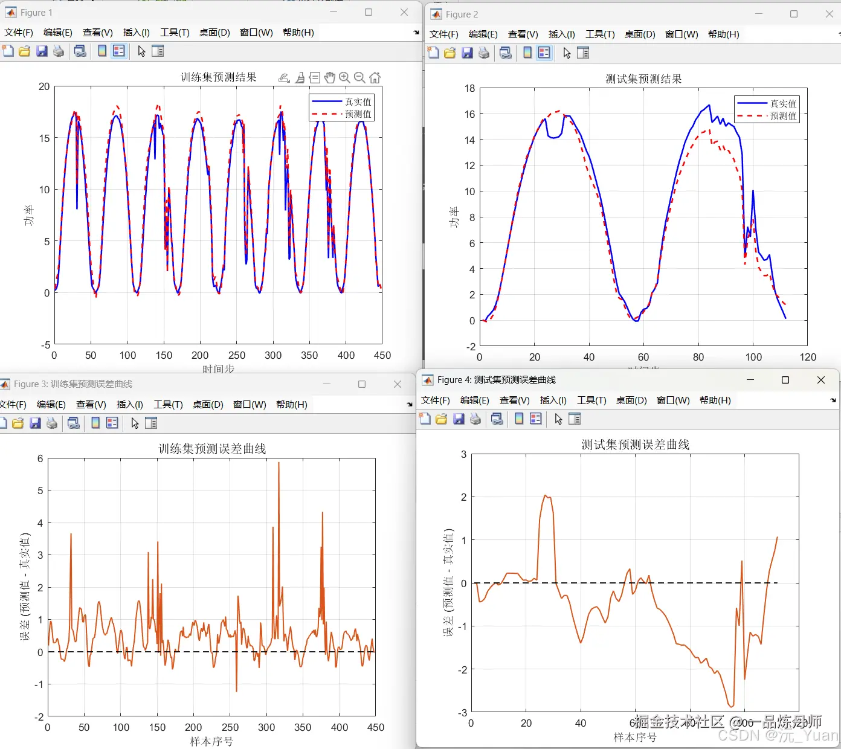841x749 pixels.
Task: Click New Figure icon in Figure 4 toolbar
Action: point(425,419)
